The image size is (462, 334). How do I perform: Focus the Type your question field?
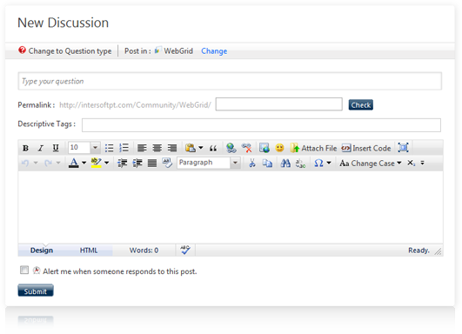coord(230,81)
